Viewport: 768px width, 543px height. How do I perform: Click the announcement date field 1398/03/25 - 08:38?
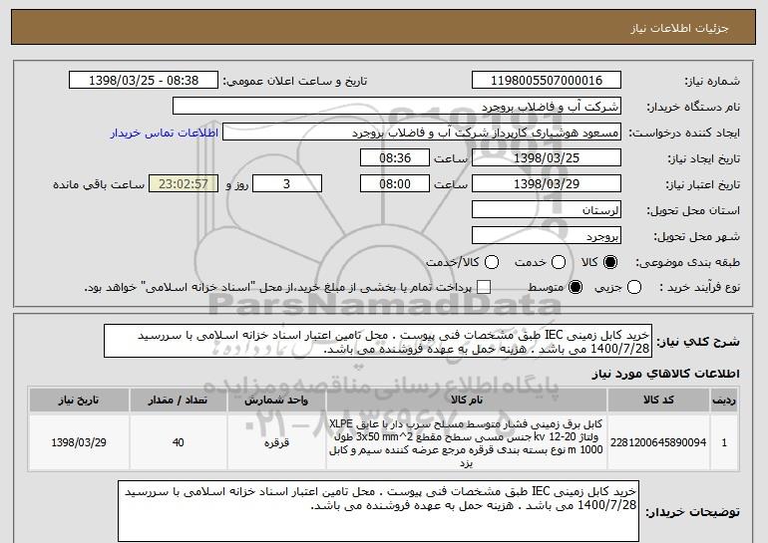click(x=144, y=81)
